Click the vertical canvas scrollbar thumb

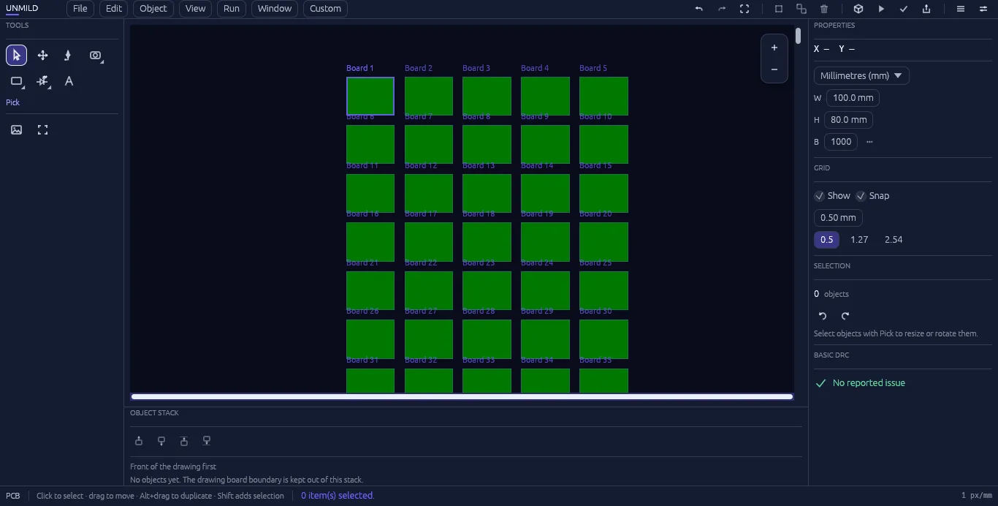pyautogui.click(x=799, y=35)
